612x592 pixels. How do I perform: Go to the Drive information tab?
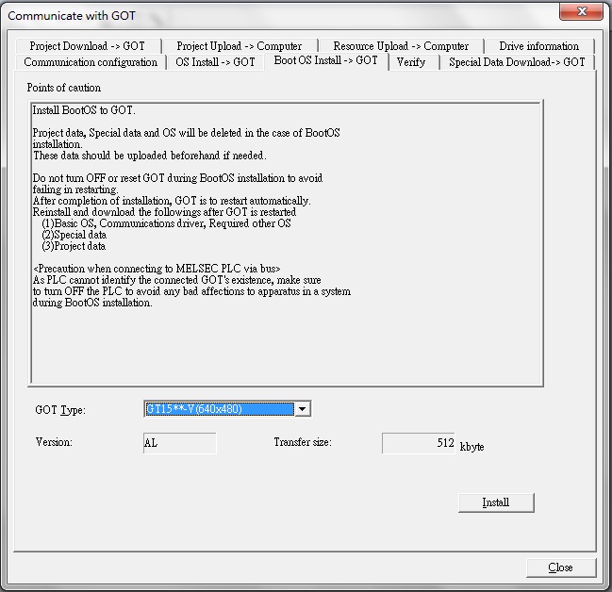tap(538, 45)
